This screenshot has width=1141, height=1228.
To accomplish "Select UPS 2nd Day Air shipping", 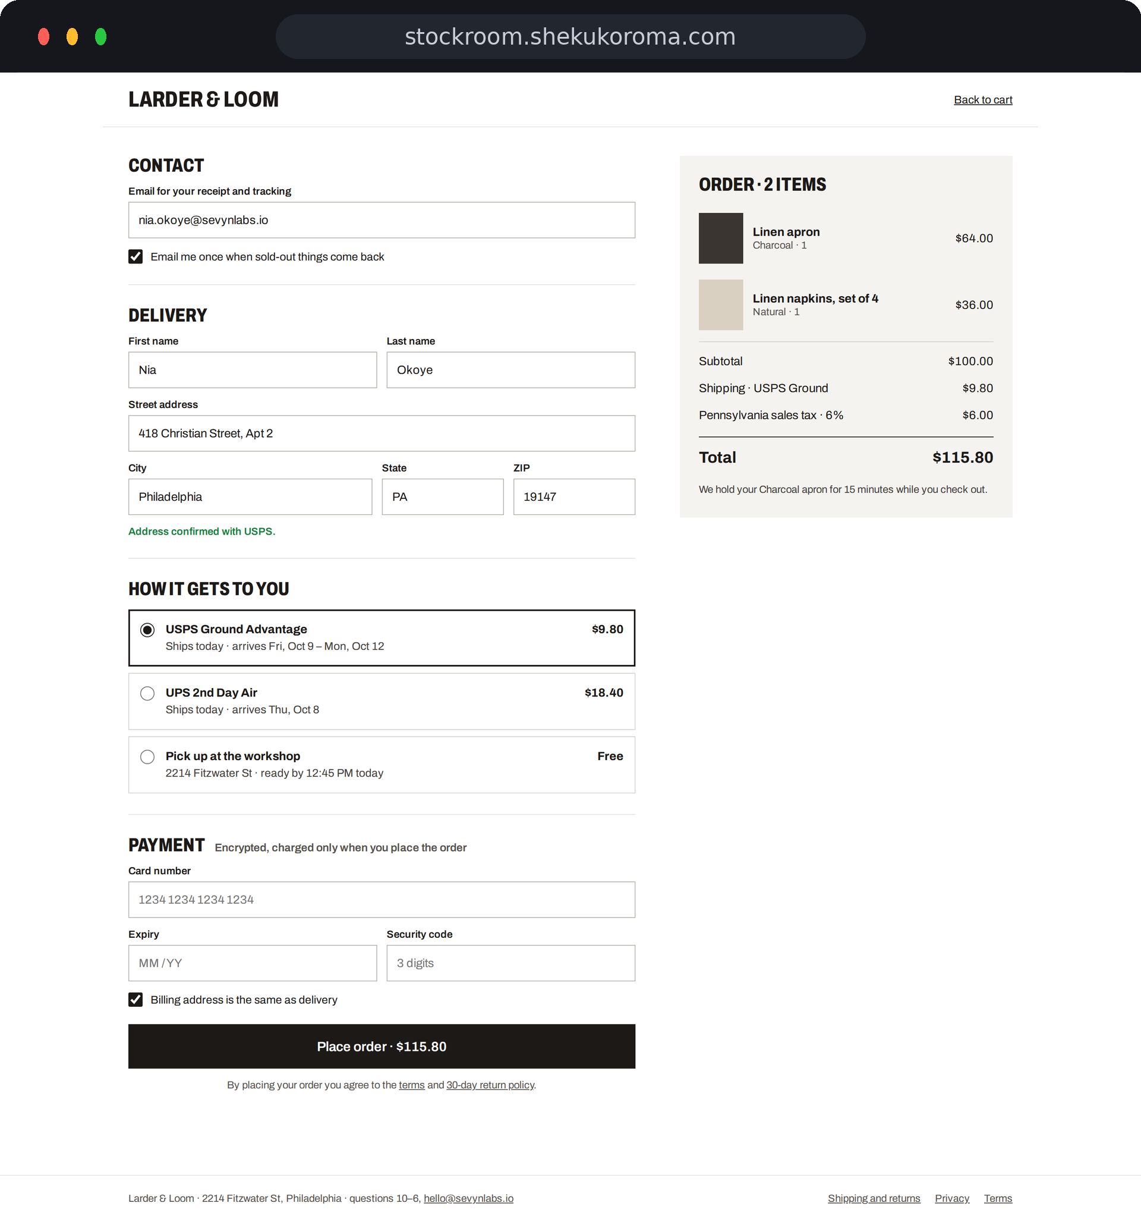I will coord(382,702).
